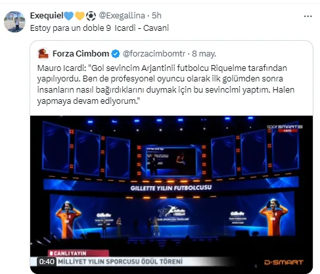
Task: Click the soccer ball emoji in display name
Action: click(91, 16)
